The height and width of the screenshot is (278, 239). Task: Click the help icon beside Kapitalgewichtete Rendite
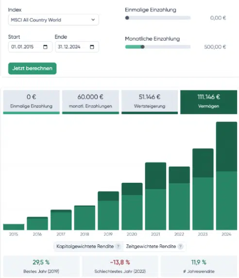[x=118, y=246]
